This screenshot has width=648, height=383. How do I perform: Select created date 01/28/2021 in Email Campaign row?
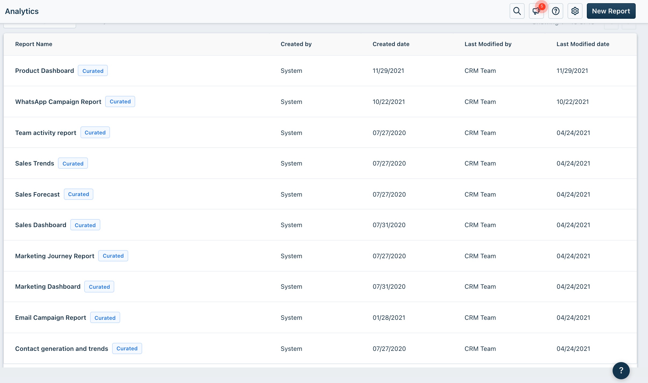tap(389, 318)
